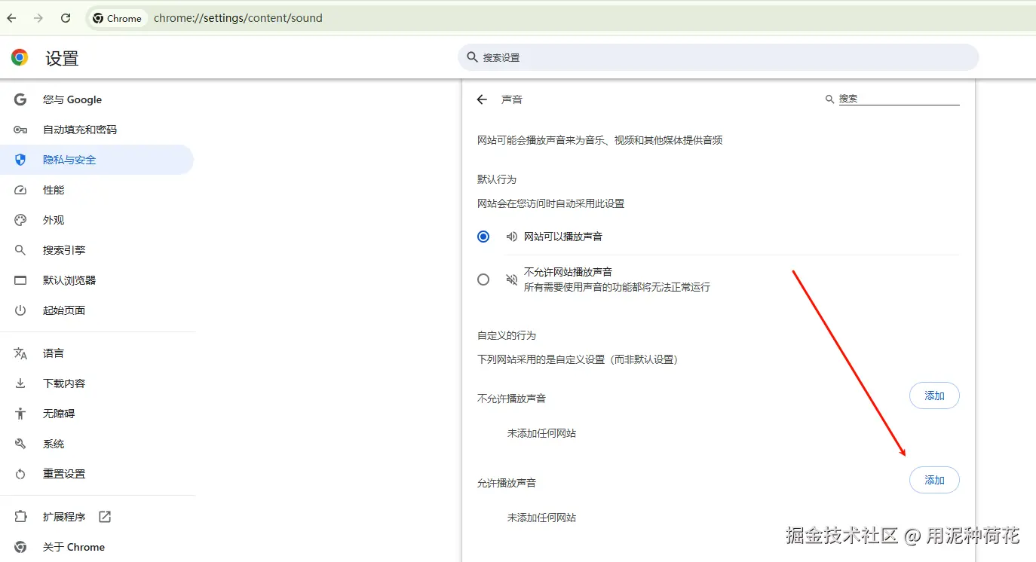1036x562 pixels.
Task: Click the address bar URL chrome://settings/content/sound
Action: coord(238,18)
